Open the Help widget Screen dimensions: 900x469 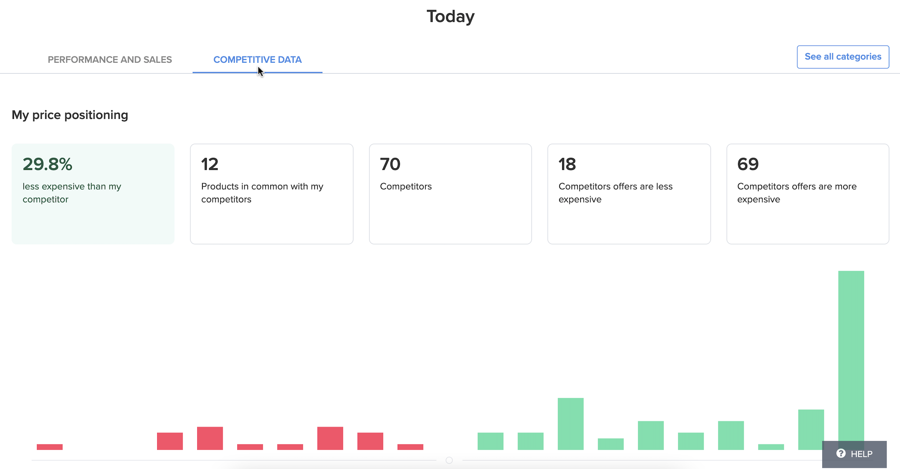[x=854, y=454]
